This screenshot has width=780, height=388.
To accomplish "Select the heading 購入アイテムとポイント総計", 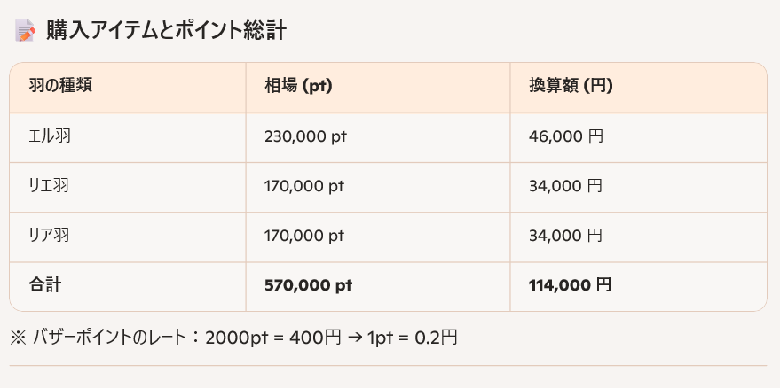I will pos(166,31).
